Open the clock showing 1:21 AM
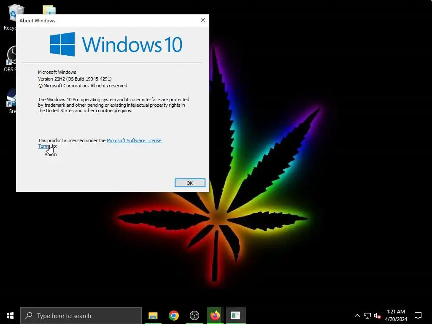This screenshot has width=432, height=324. [396, 316]
